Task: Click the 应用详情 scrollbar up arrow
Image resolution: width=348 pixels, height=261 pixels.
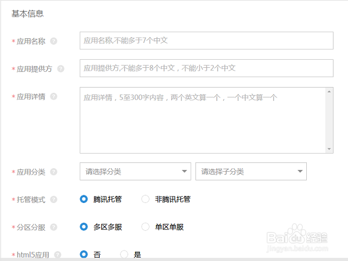Action: coord(329,92)
